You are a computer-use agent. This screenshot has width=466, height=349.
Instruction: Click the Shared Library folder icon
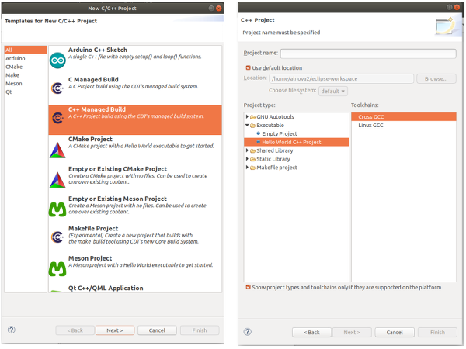click(x=253, y=150)
